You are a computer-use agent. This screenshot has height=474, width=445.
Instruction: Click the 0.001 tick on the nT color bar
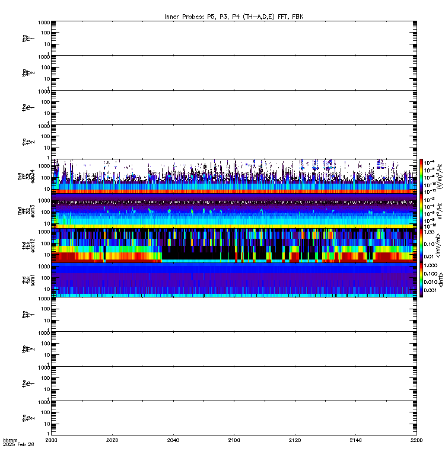431,290
